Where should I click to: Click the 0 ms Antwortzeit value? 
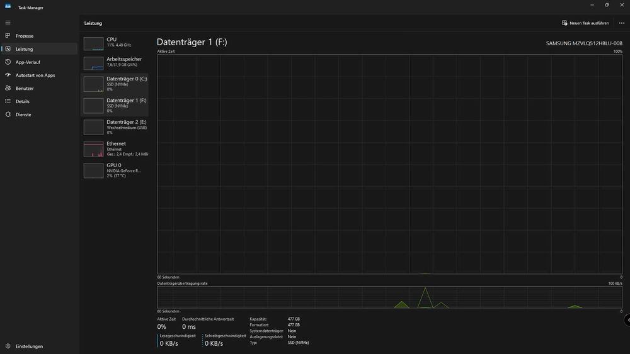click(189, 327)
